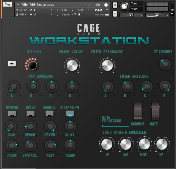Click the Filter Envelope A knob
The width and height of the screenshot is (176, 169).
[x=108, y=87]
